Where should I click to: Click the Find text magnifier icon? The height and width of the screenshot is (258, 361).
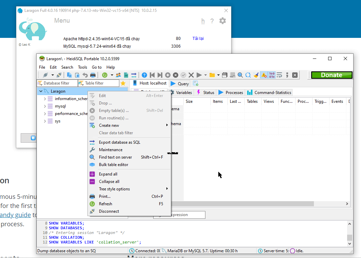(240, 75)
